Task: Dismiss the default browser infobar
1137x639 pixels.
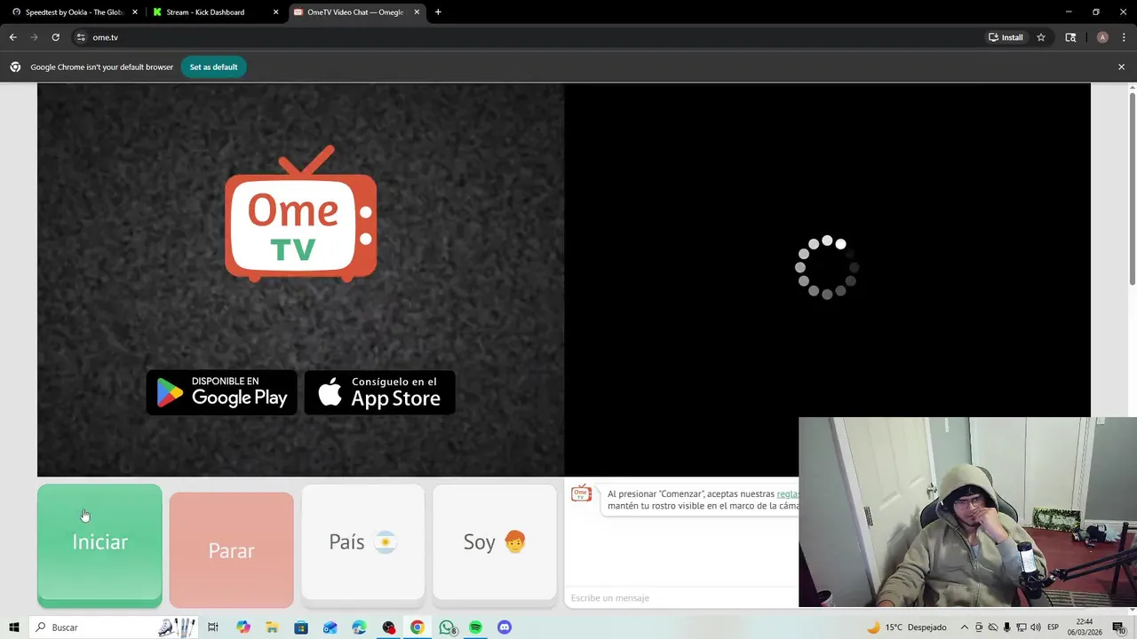Action: tap(1121, 67)
